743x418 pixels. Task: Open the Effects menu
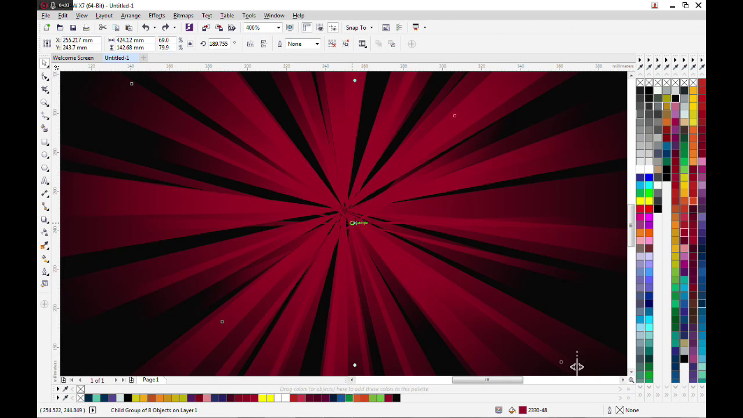click(157, 16)
